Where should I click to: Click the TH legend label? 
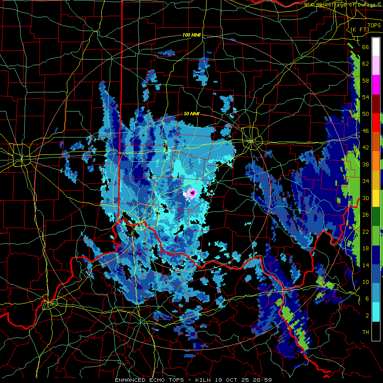[x=366, y=332]
